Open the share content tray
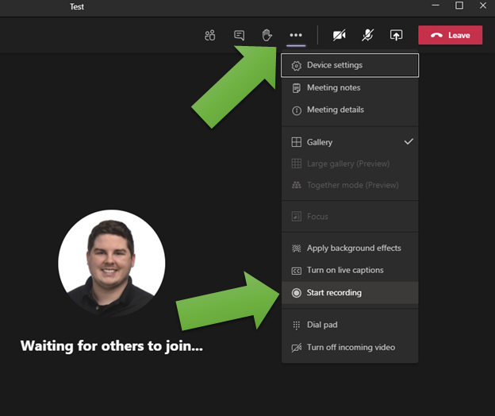This screenshot has height=416, width=495. pyautogui.click(x=396, y=35)
